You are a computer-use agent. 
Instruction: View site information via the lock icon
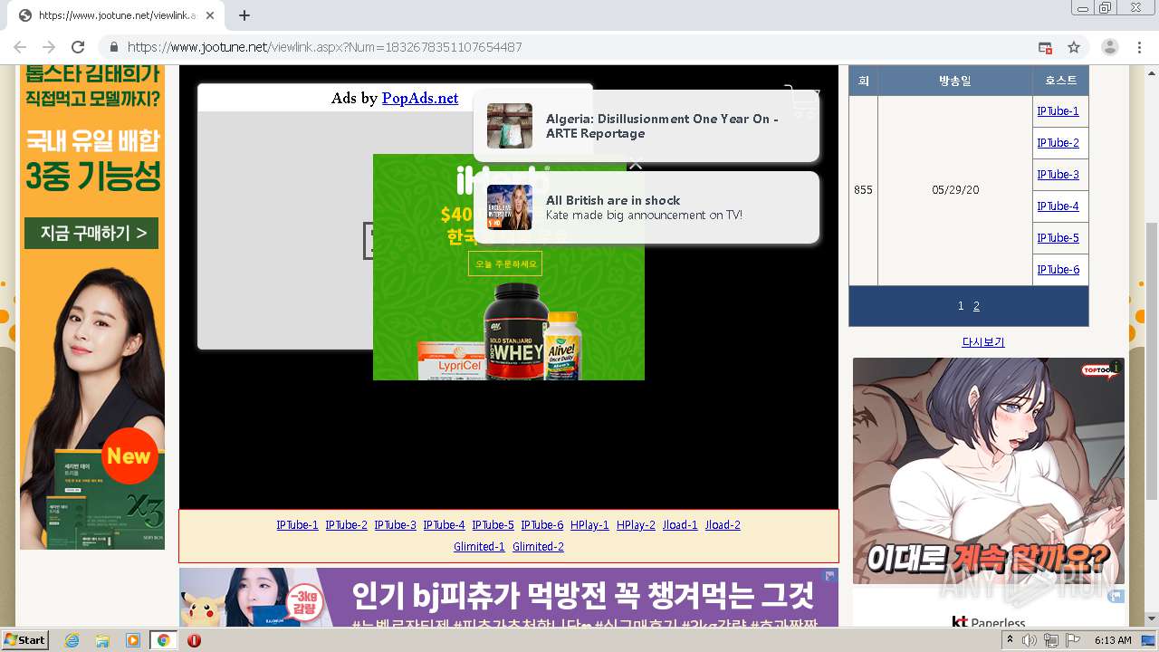[114, 47]
